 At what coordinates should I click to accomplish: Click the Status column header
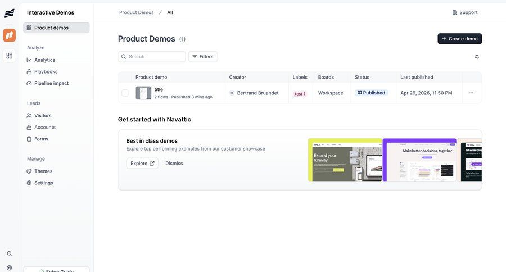(x=362, y=77)
